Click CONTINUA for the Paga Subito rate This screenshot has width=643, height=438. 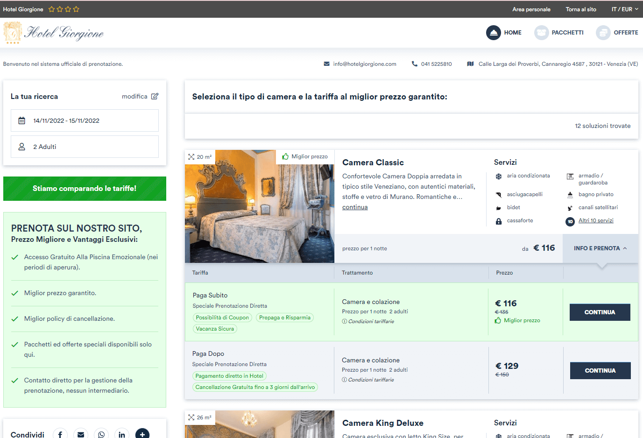coord(600,312)
